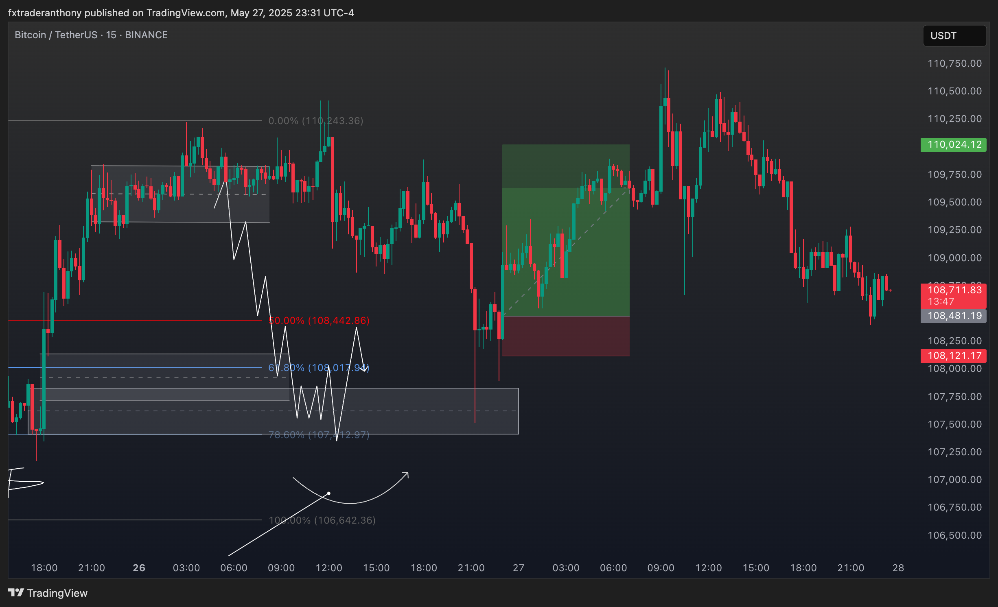Click the 106,500.00 price axis value

(954, 535)
